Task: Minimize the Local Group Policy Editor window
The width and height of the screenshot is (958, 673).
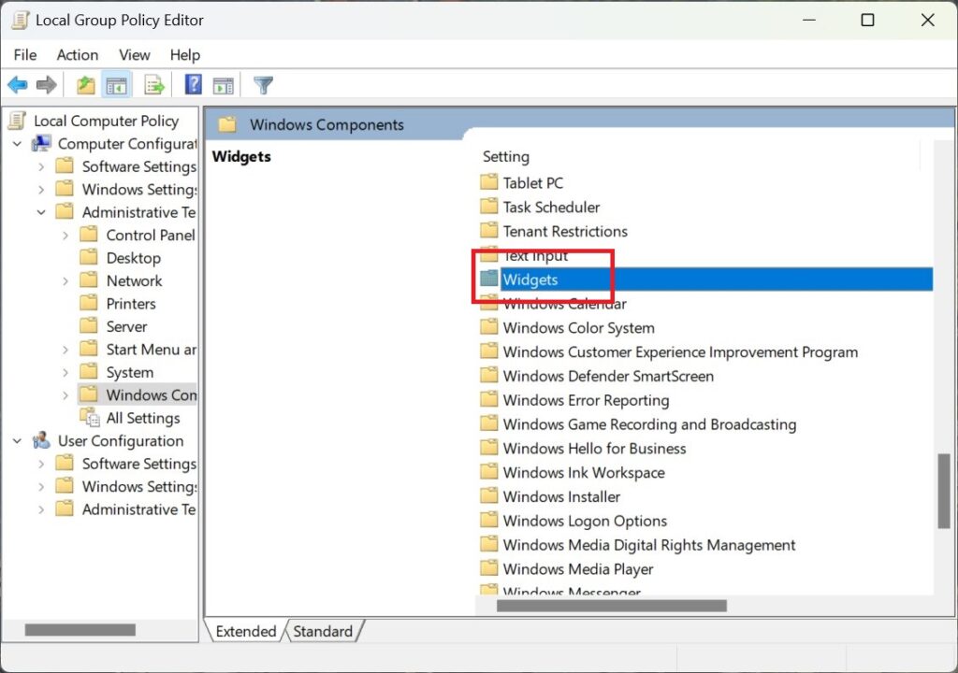Action: click(x=809, y=21)
